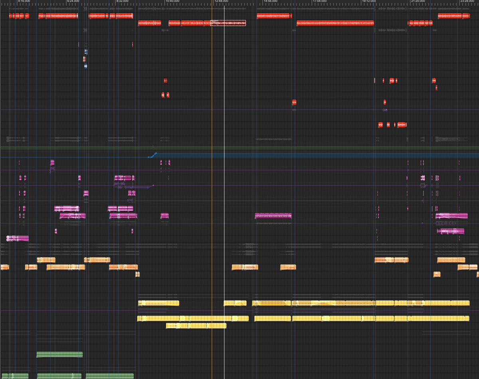Click the 12:48.000 ruler time label

pos(222,2)
